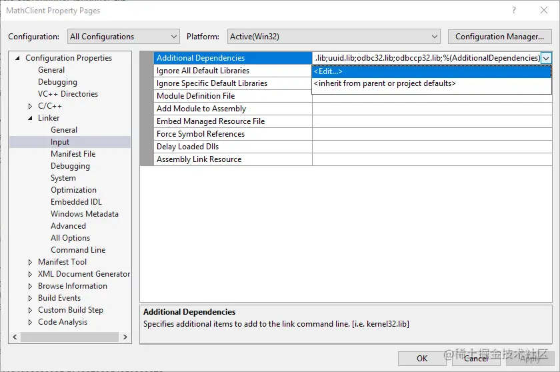Collapse the Linker tree node
The height and width of the screenshot is (372, 560).
pos(30,118)
